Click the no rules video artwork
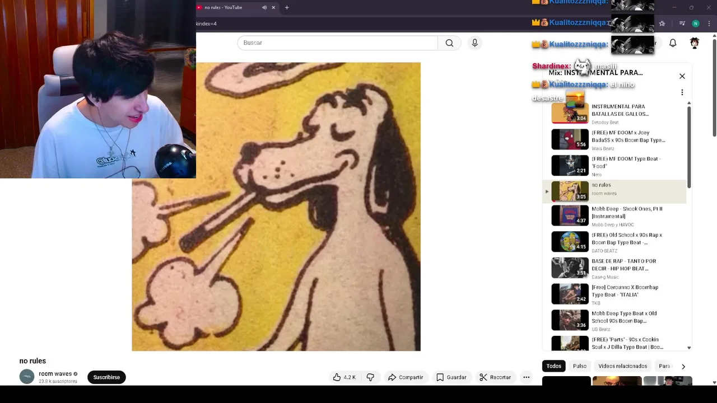 (276, 207)
